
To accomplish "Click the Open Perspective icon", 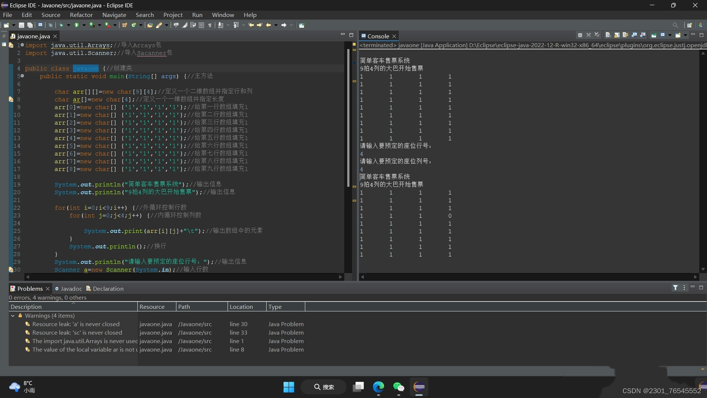I will pyautogui.click(x=690, y=25).
